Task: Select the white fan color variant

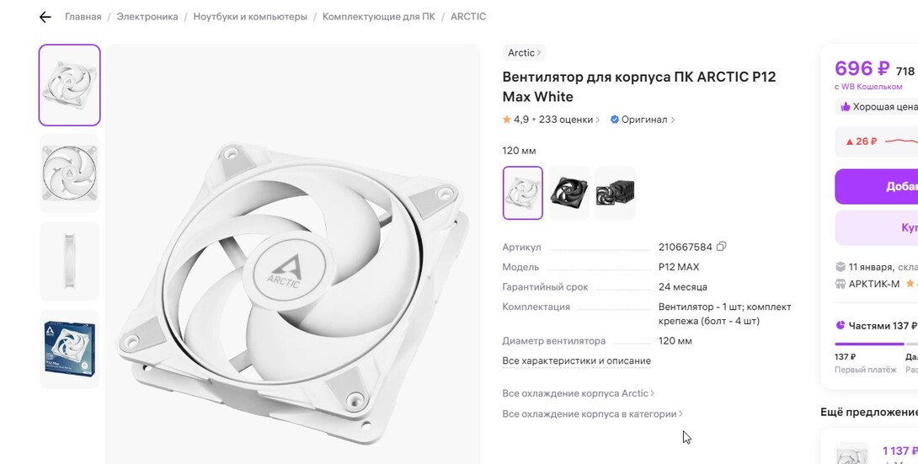Action: [523, 193]
